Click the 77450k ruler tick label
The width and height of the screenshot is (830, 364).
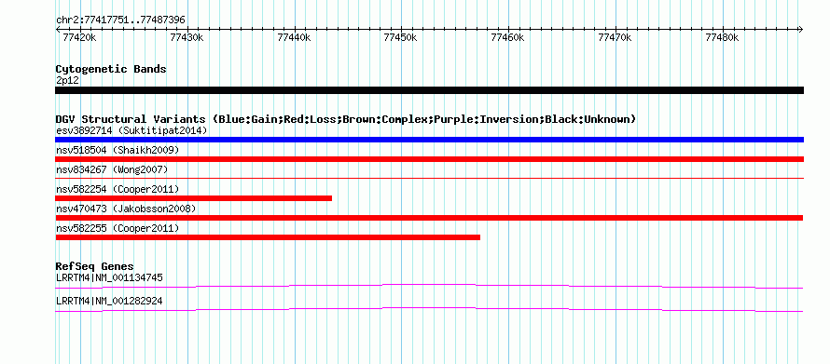click(401, 37)
